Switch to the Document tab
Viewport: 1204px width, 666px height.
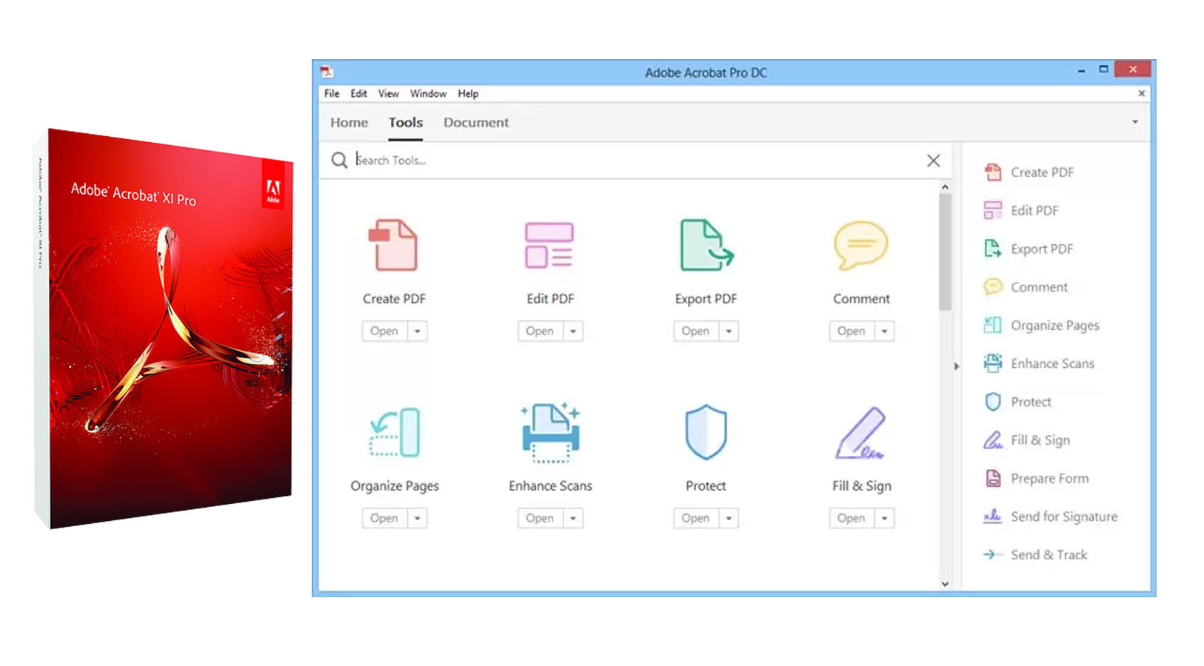pos(476,122)
